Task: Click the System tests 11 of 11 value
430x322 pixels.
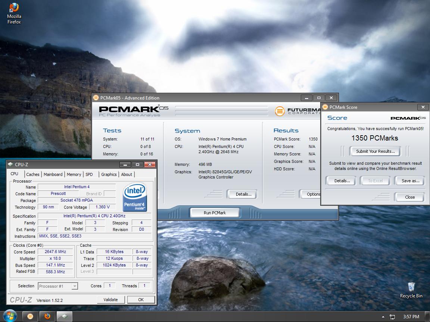Action: (147, 139)
